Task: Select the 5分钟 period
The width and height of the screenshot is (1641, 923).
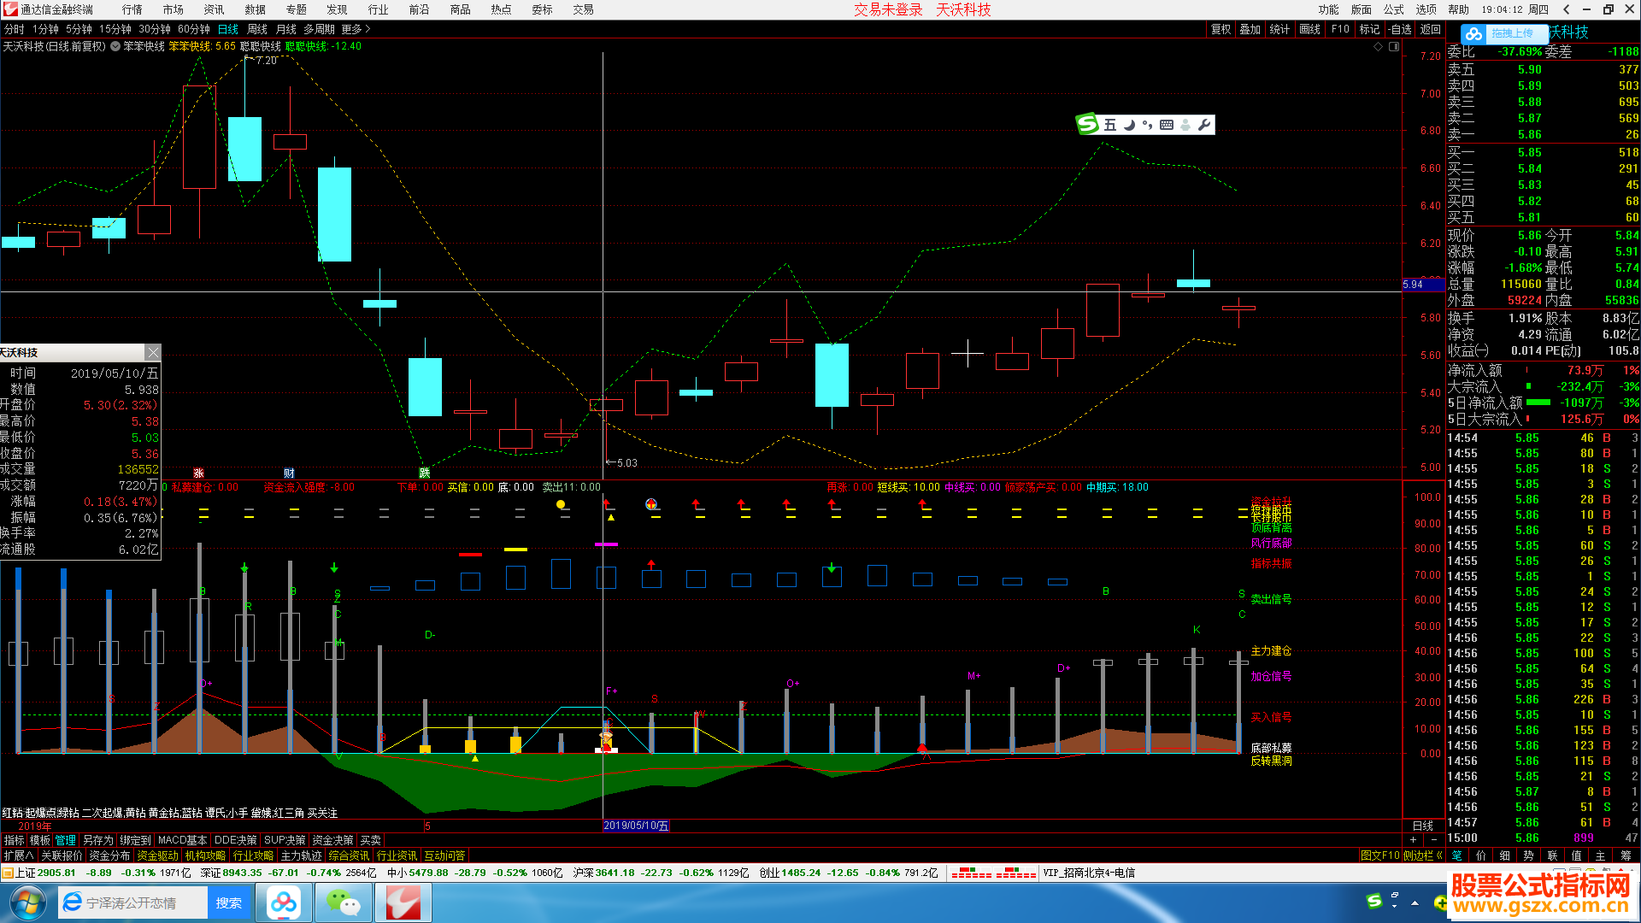Action: tap(79, 29)
